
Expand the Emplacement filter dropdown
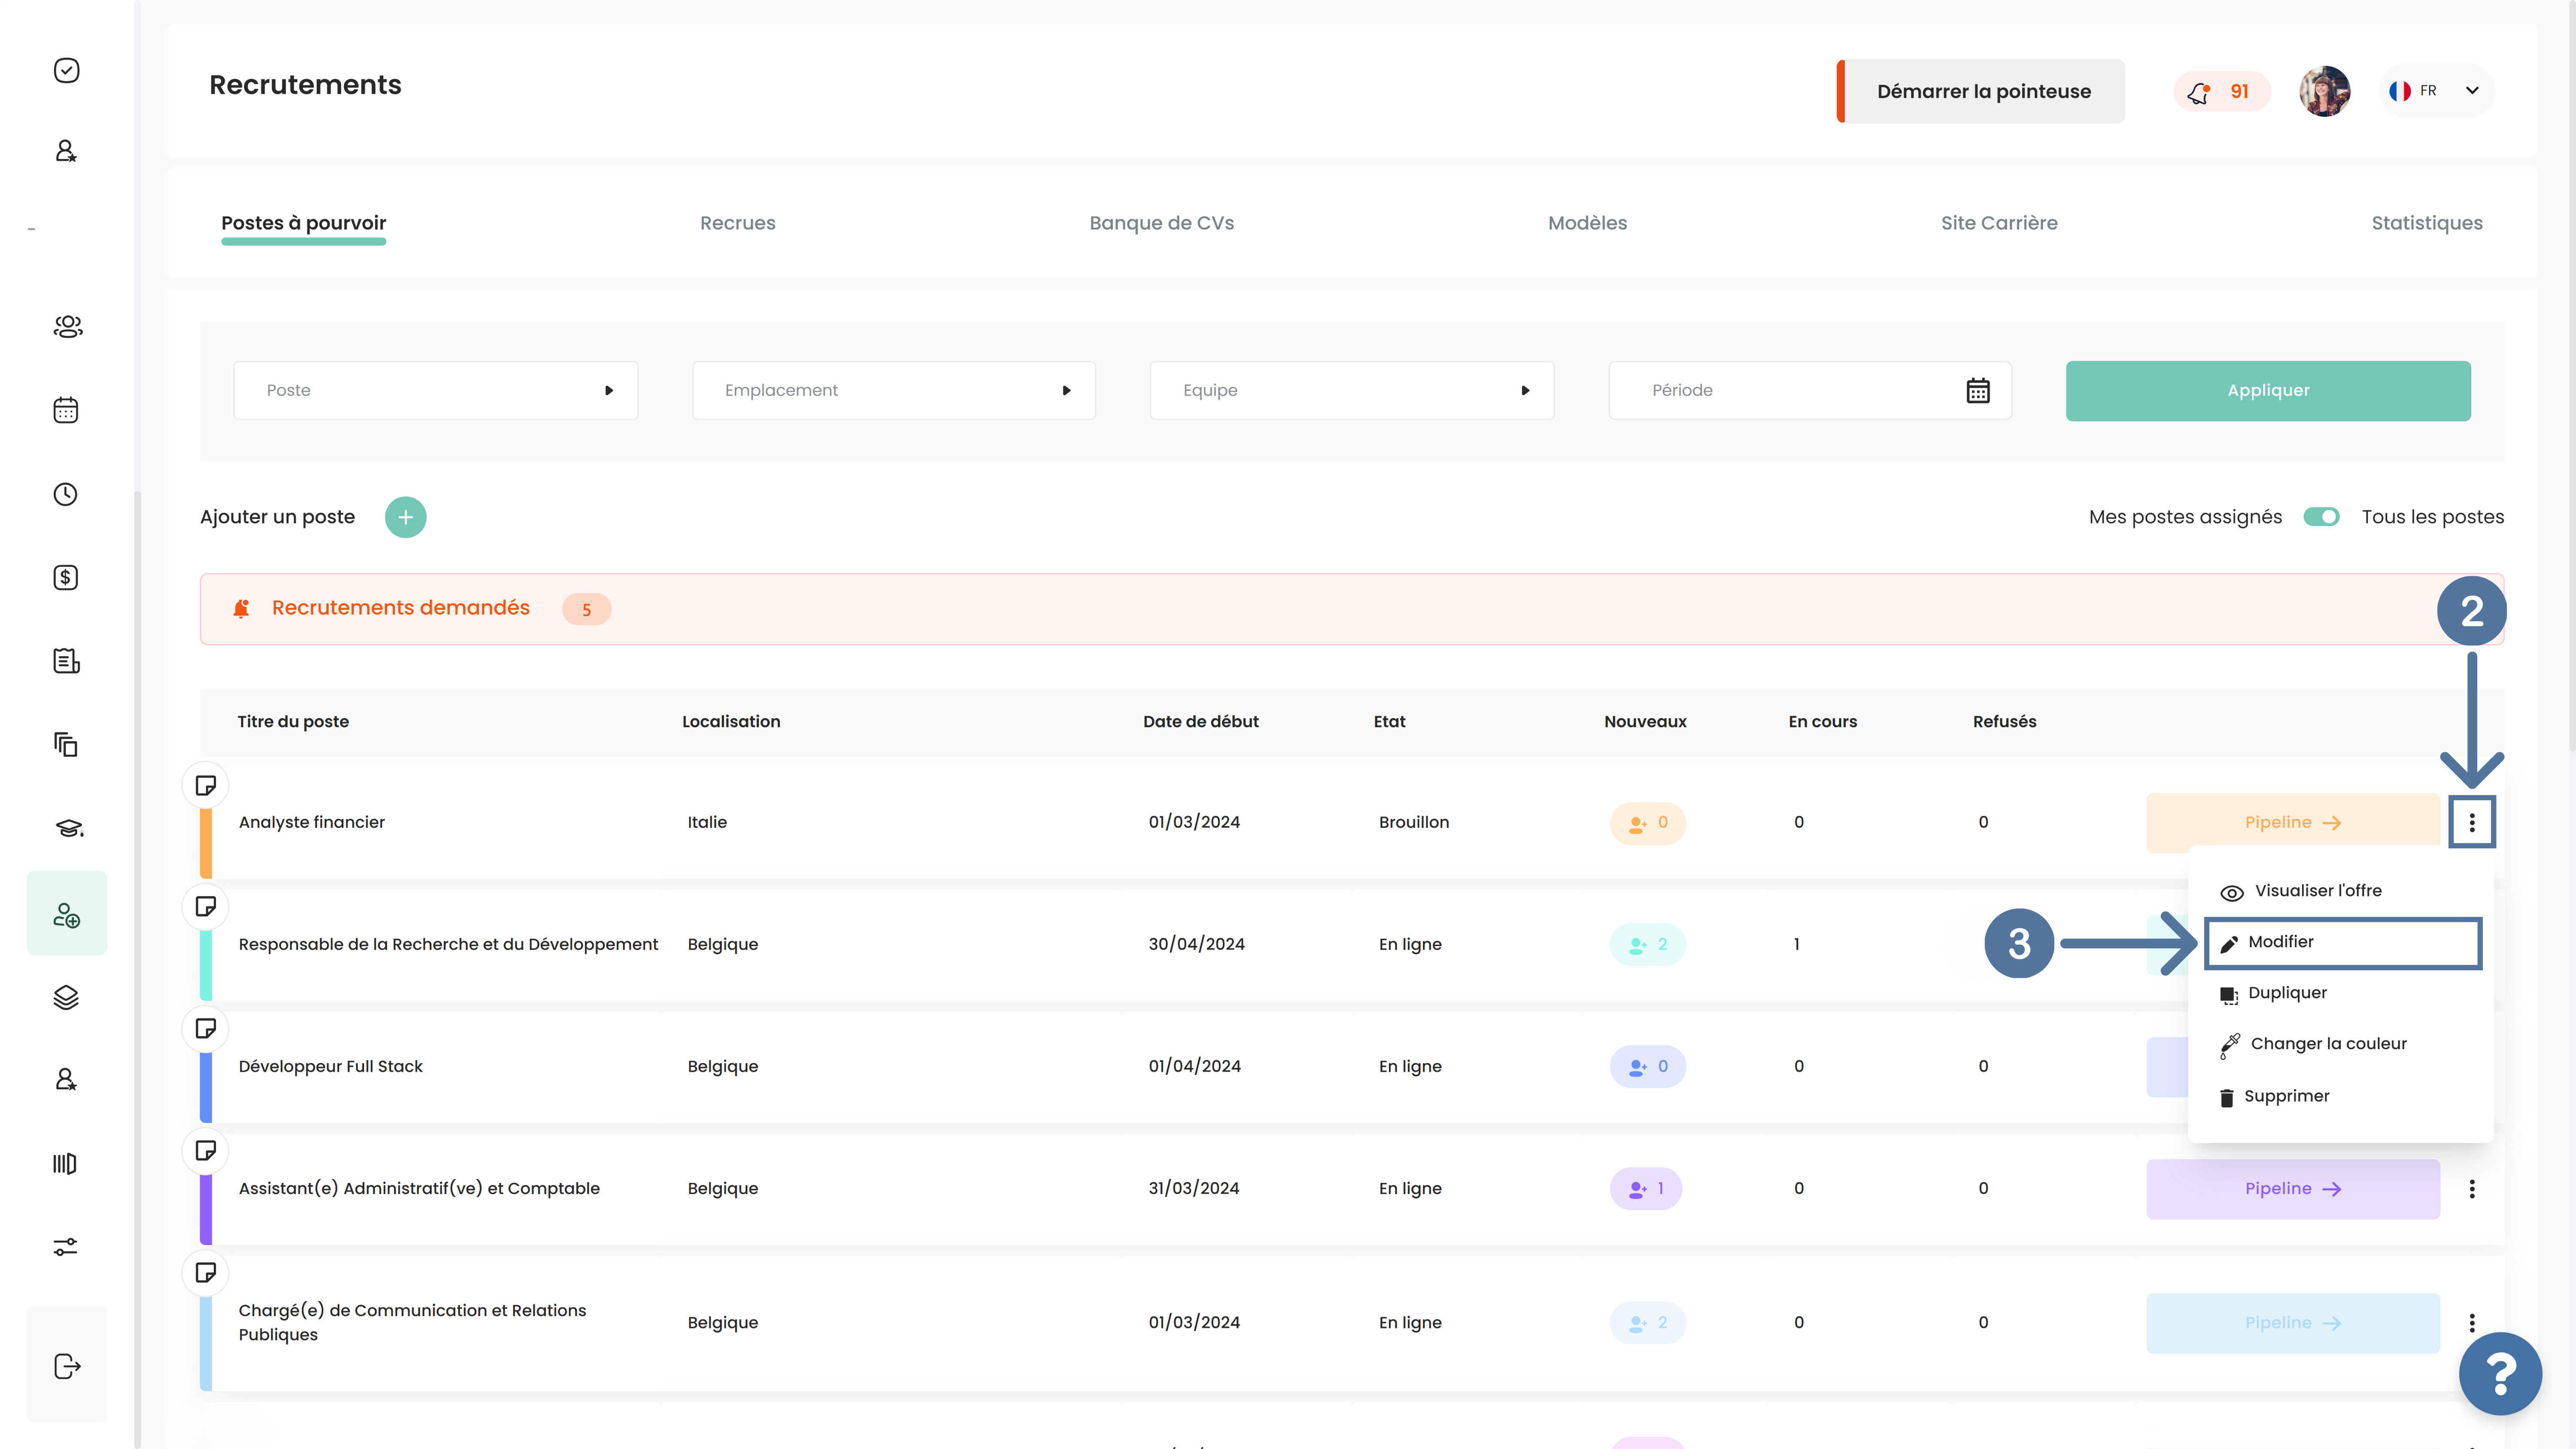(x=894, y=391)
